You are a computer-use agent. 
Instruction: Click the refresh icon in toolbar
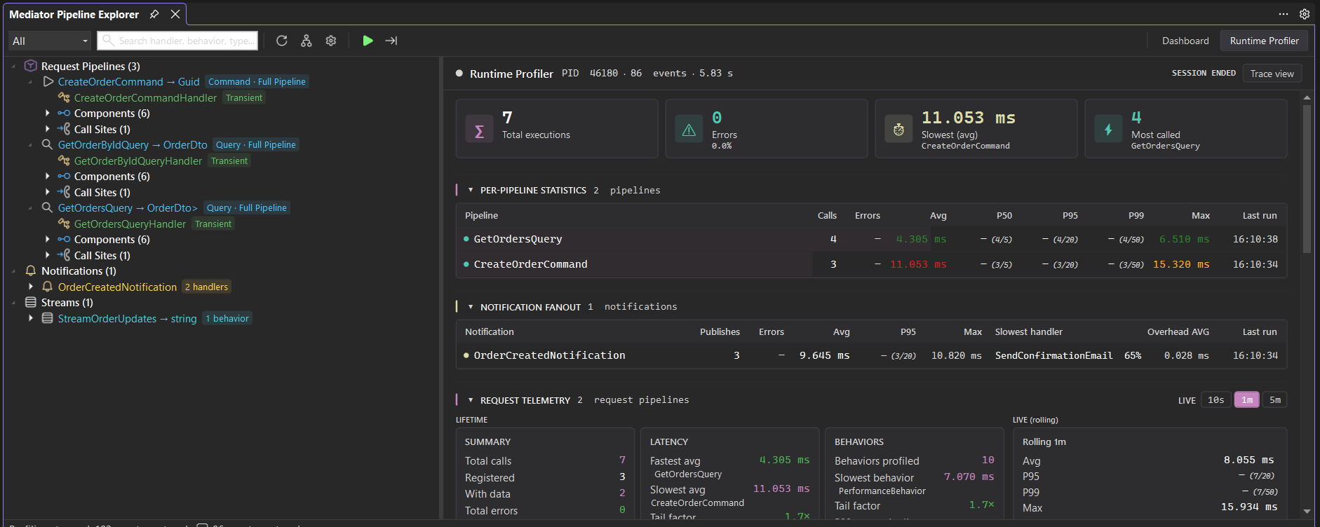pyautogui.click(x=282, y=41)
